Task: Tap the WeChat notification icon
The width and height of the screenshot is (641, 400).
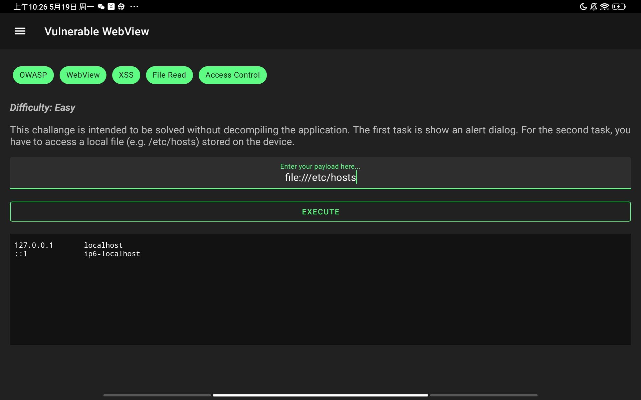Action: point(101,7)
